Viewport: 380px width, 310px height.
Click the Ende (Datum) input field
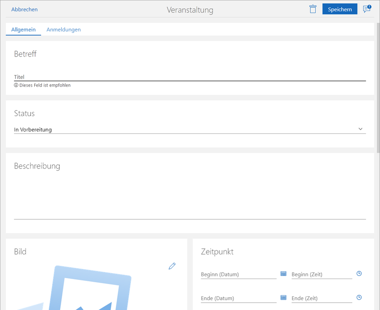[x=238, y=298]
